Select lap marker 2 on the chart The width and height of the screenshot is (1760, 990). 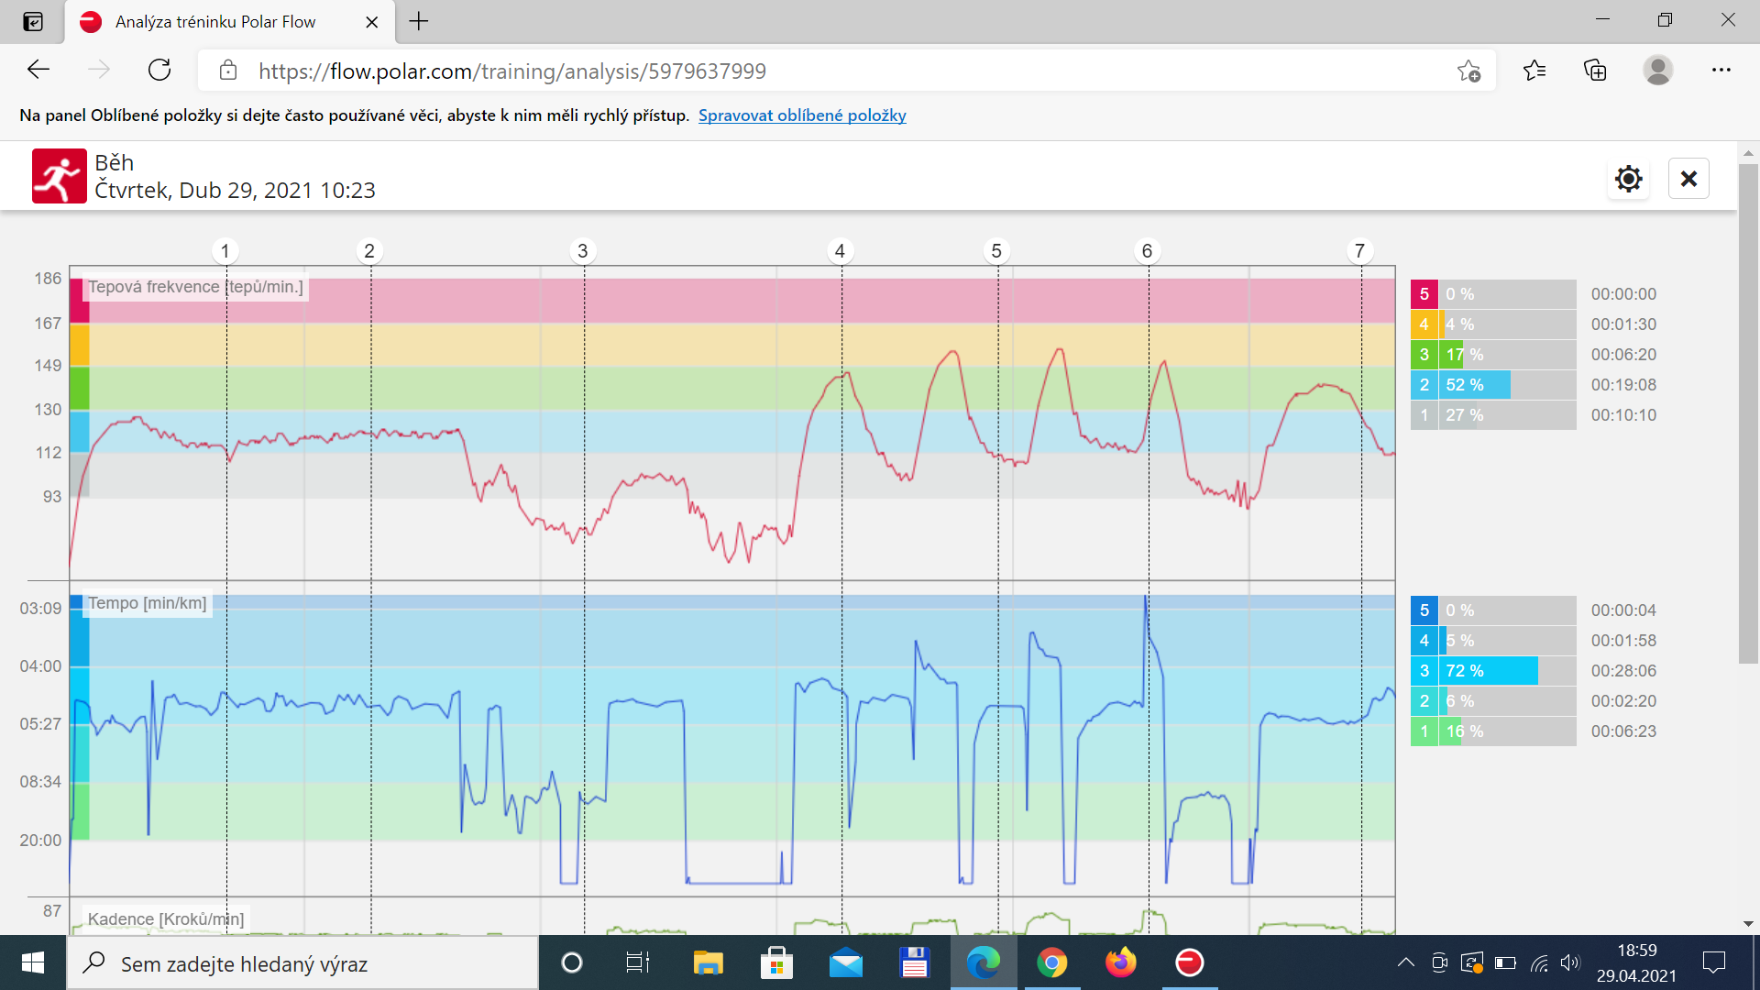coord(369,251)
